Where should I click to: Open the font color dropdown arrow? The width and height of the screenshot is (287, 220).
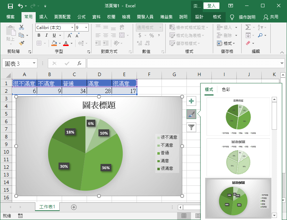71,44
